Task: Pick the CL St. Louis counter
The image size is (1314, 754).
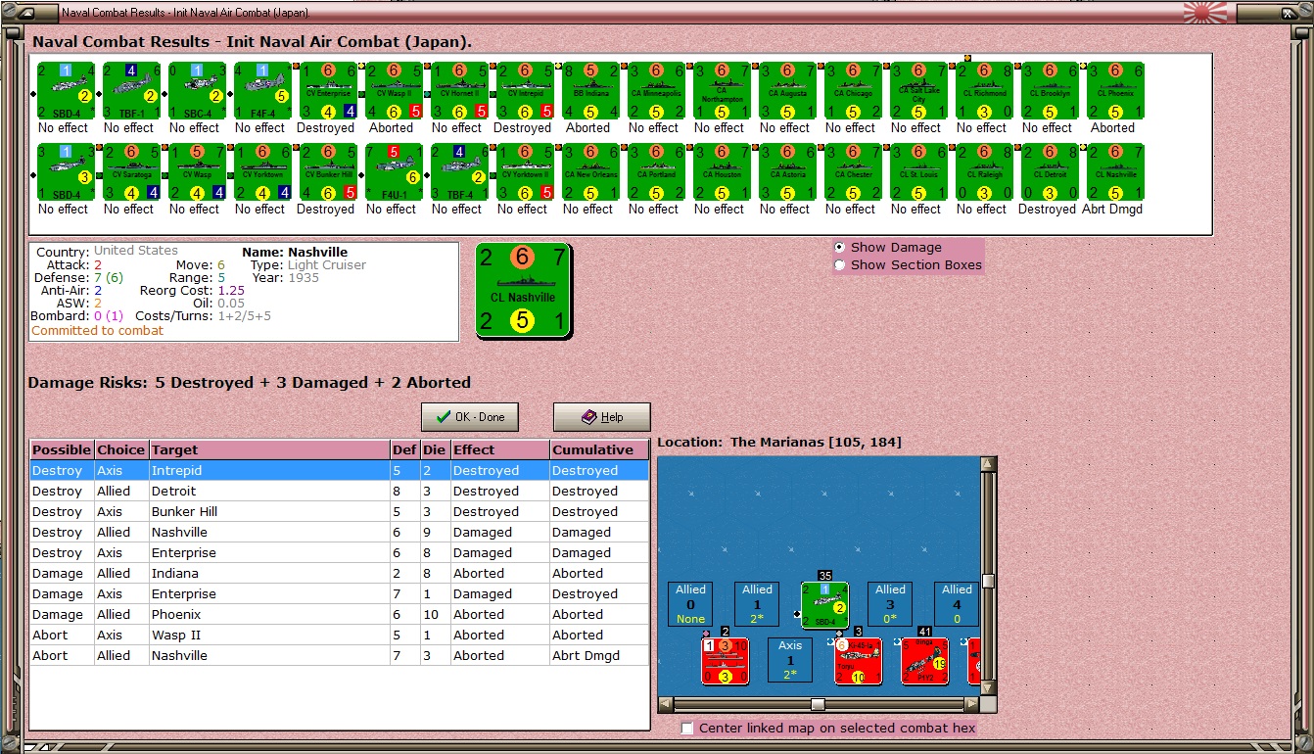Action: (917, 172)
